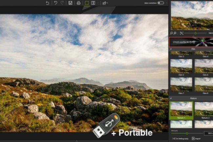Open the Styles Guru banner

(x=191, y=42)
